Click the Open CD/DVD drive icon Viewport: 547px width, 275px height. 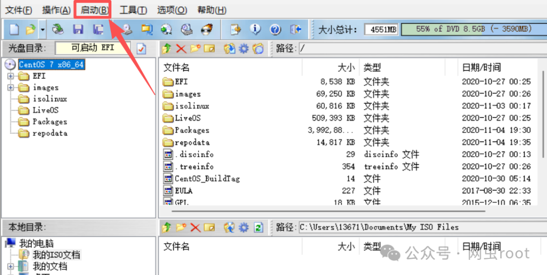pyautogui.click(x=58, y=30)
